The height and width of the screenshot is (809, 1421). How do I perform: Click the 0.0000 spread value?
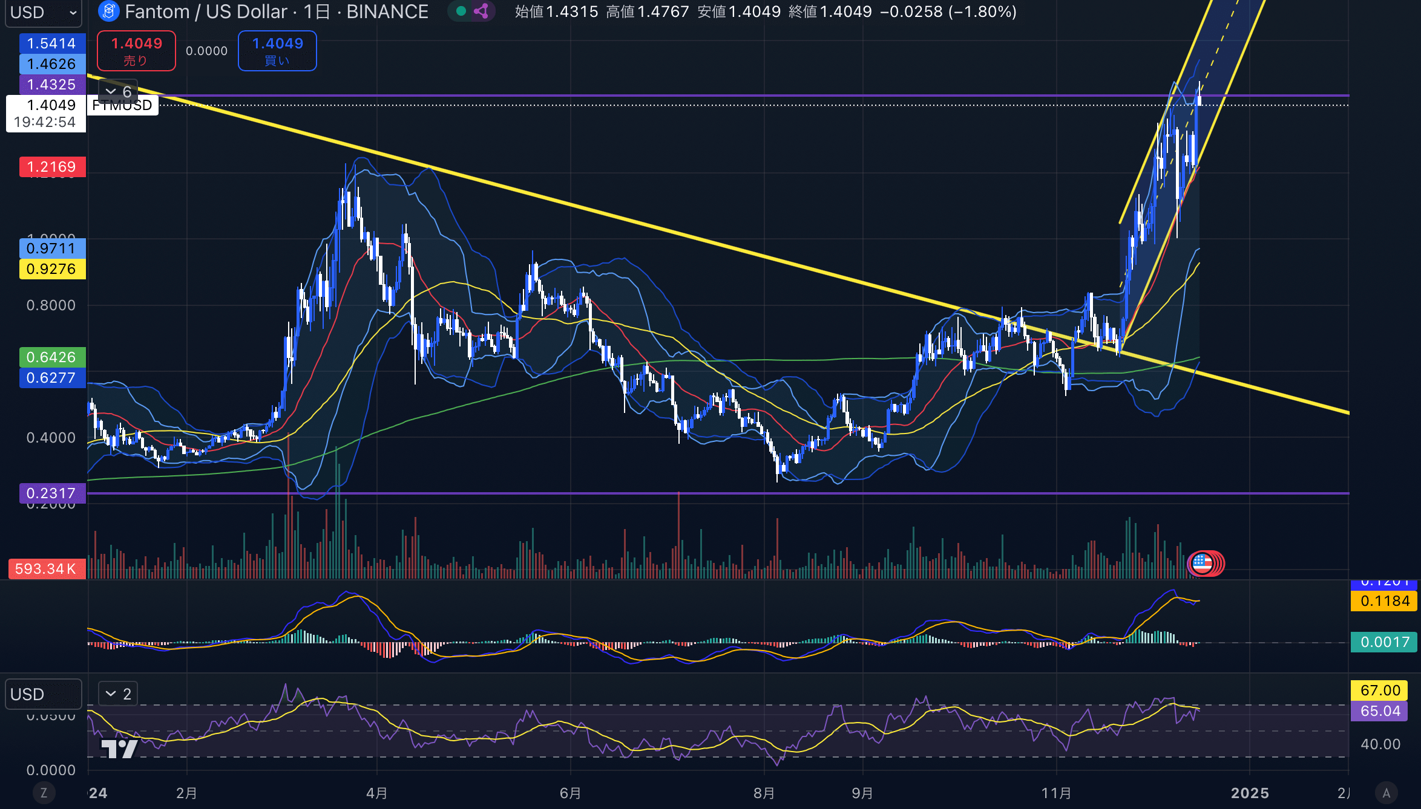point(207,51)
